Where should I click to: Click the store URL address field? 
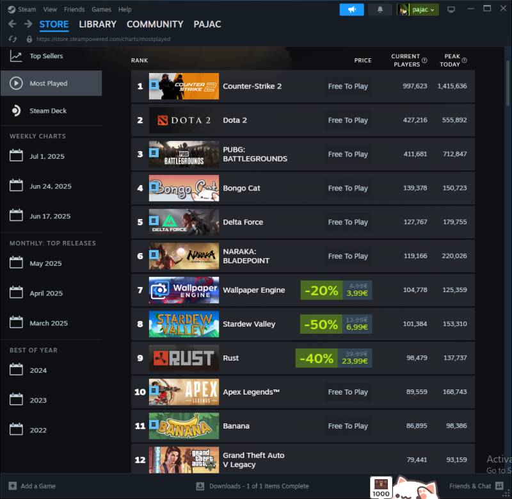[103, 39]
